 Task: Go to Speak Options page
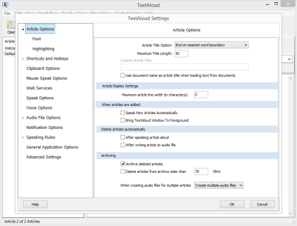pos(40,98)
